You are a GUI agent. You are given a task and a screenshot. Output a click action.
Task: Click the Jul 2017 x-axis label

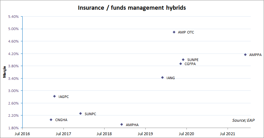[x=63, y=134]
